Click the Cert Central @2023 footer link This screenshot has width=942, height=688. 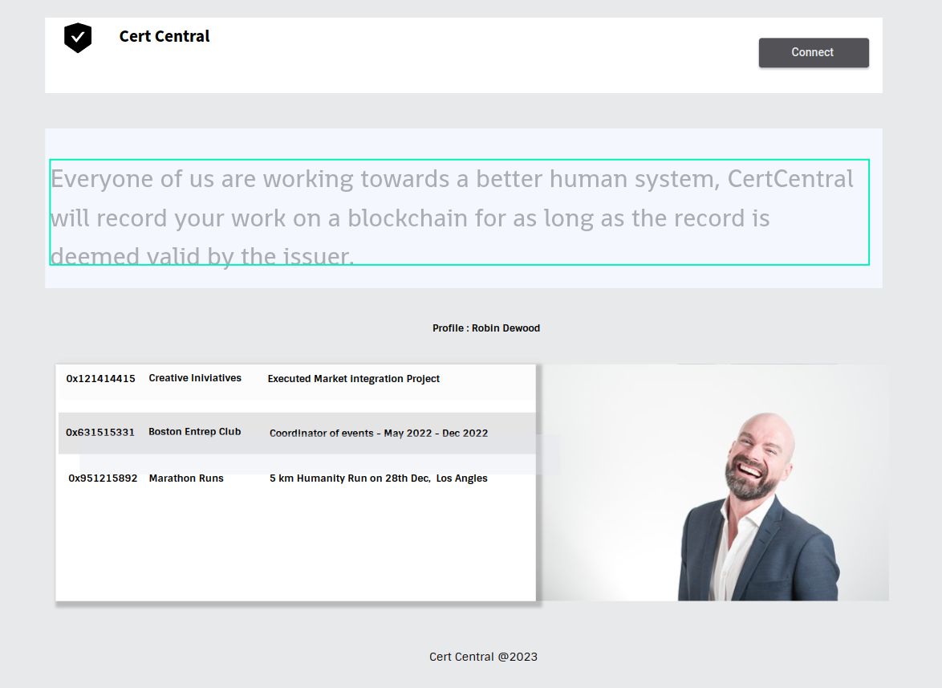483,656
